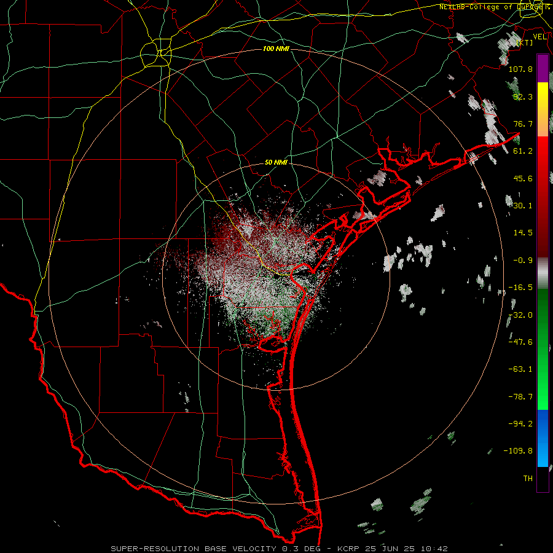The image size is (553, 553).
Task: Click the -47.6 velocity scale value
Action: [x=520, y=342]
